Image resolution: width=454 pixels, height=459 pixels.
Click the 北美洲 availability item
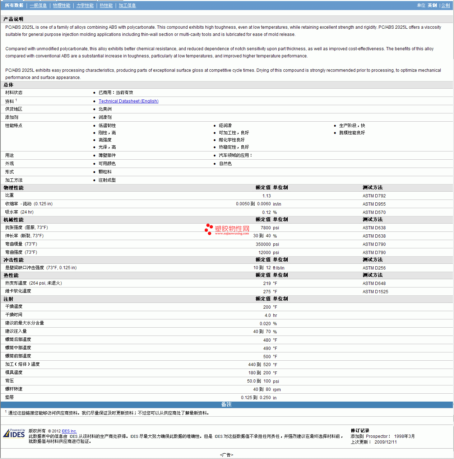tap(105, 109)
